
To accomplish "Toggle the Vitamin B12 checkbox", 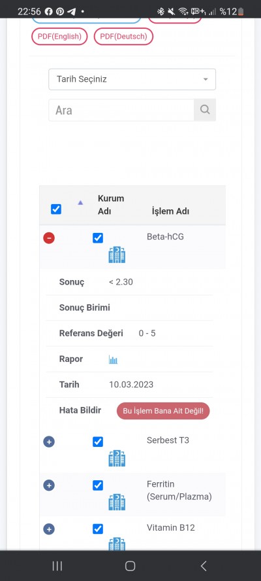I will click(x=98, y=529).
